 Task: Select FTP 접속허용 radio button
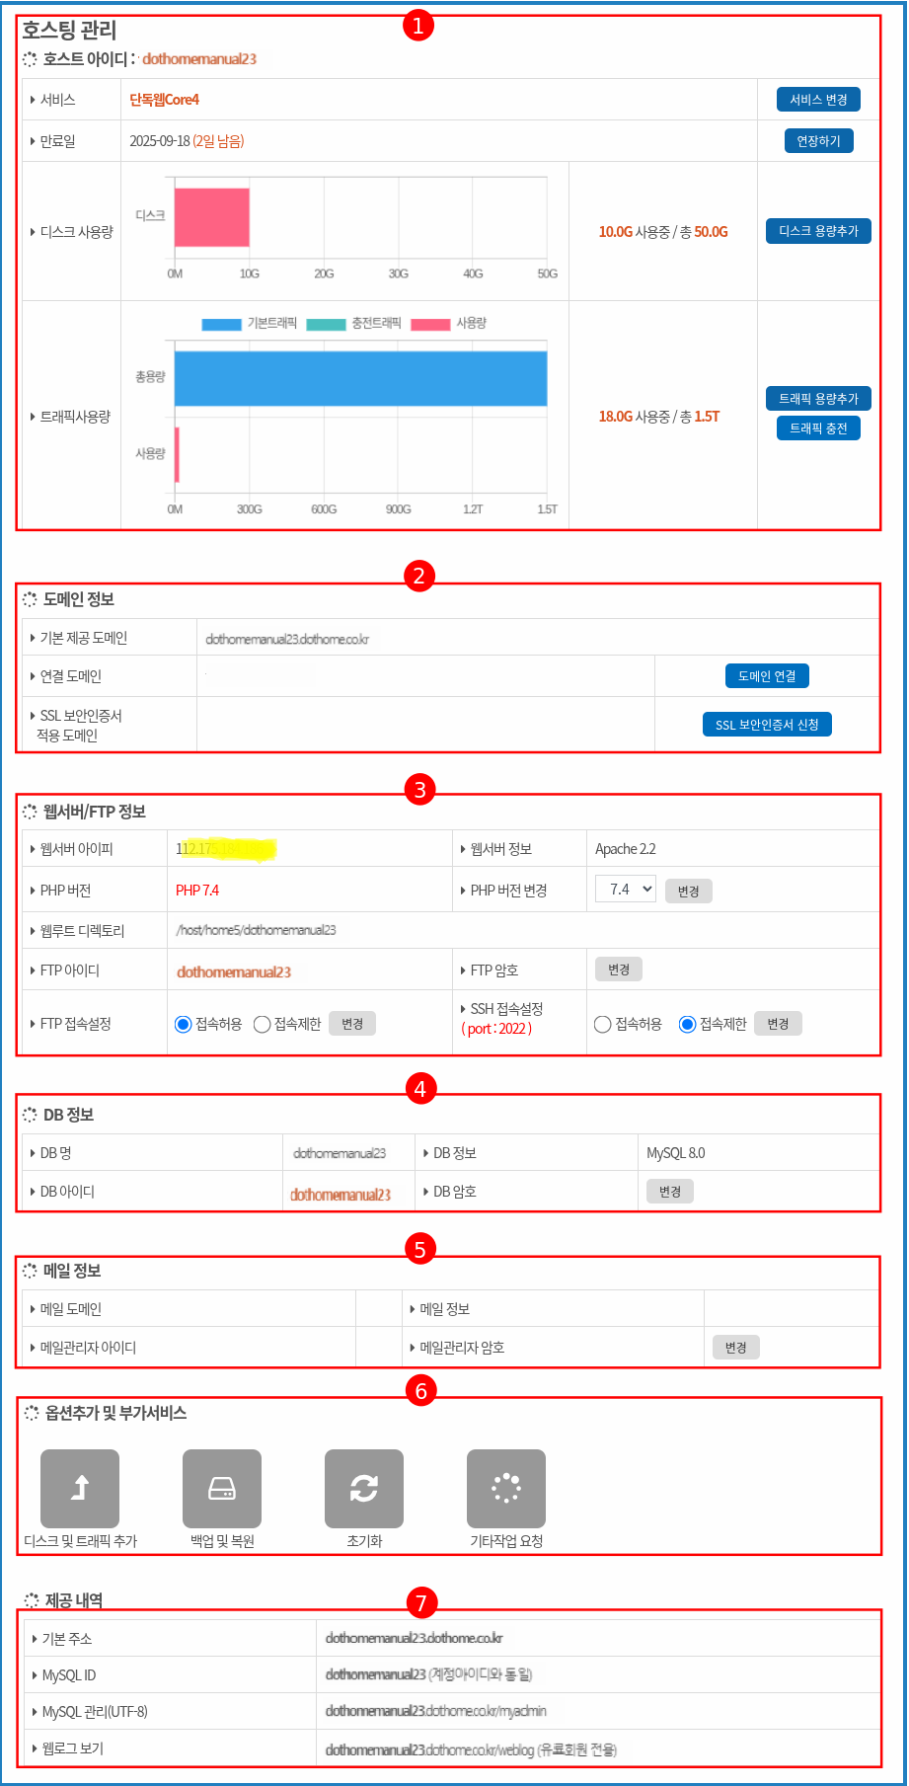click(x=183, y=1024)
